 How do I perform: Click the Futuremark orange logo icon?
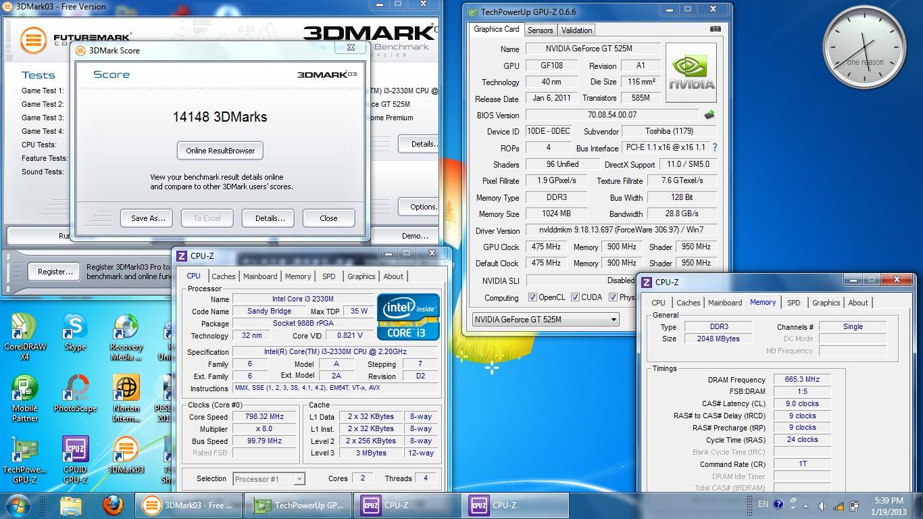coord(32,41)
